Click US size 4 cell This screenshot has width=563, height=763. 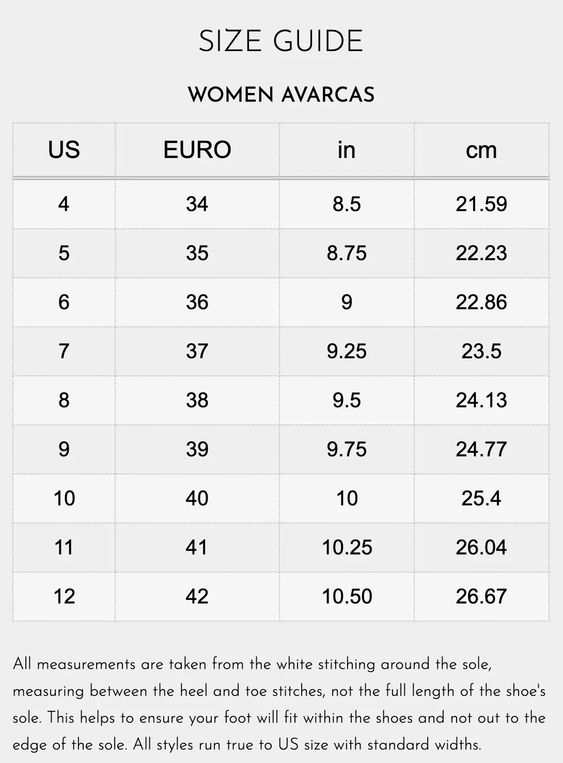64,204
